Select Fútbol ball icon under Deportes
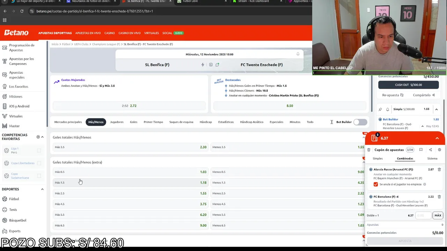The height and width of the screenshot is (251, 447). tap(5, 199)
